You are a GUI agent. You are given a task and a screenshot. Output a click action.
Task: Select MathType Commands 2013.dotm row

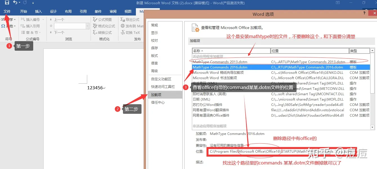281,62
